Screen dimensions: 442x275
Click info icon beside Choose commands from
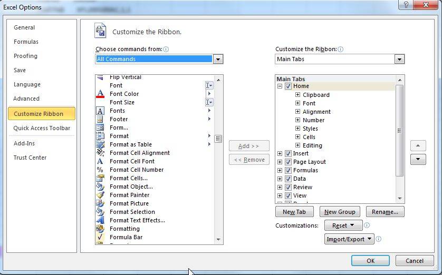point(166,50)
